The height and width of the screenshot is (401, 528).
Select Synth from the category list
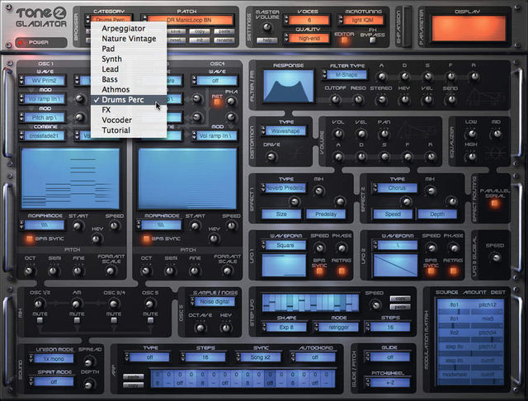click(x=129, y=59)
